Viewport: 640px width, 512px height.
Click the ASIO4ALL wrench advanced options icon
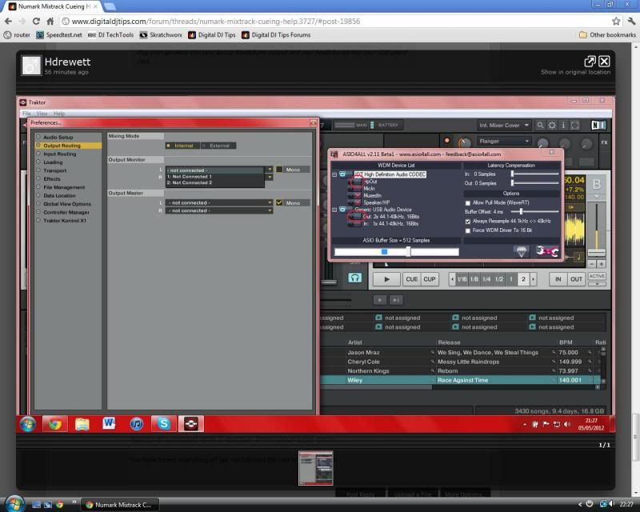(547, 252)
